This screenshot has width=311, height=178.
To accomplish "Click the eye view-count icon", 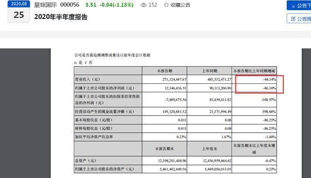I will pos(144,5).
